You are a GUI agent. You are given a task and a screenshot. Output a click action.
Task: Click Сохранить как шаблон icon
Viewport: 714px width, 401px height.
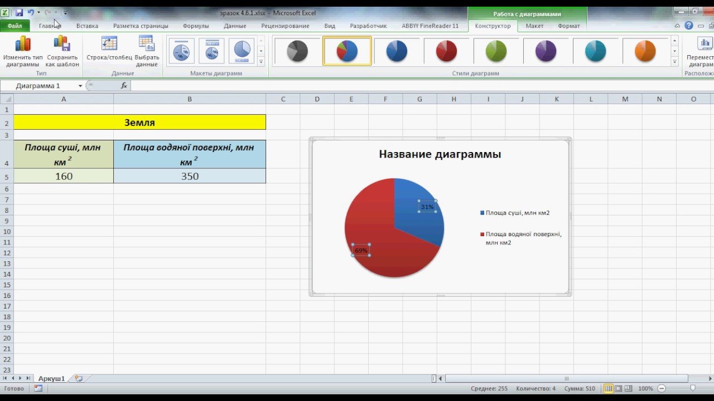point(62,45)
